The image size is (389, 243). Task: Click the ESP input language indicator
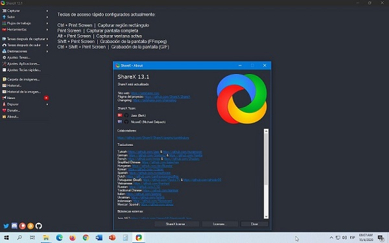pos(352,238)
